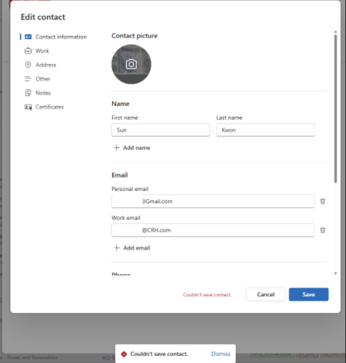The image size is (346, 363).
Task: Click the Other lines icon
Action: (28, 79)
